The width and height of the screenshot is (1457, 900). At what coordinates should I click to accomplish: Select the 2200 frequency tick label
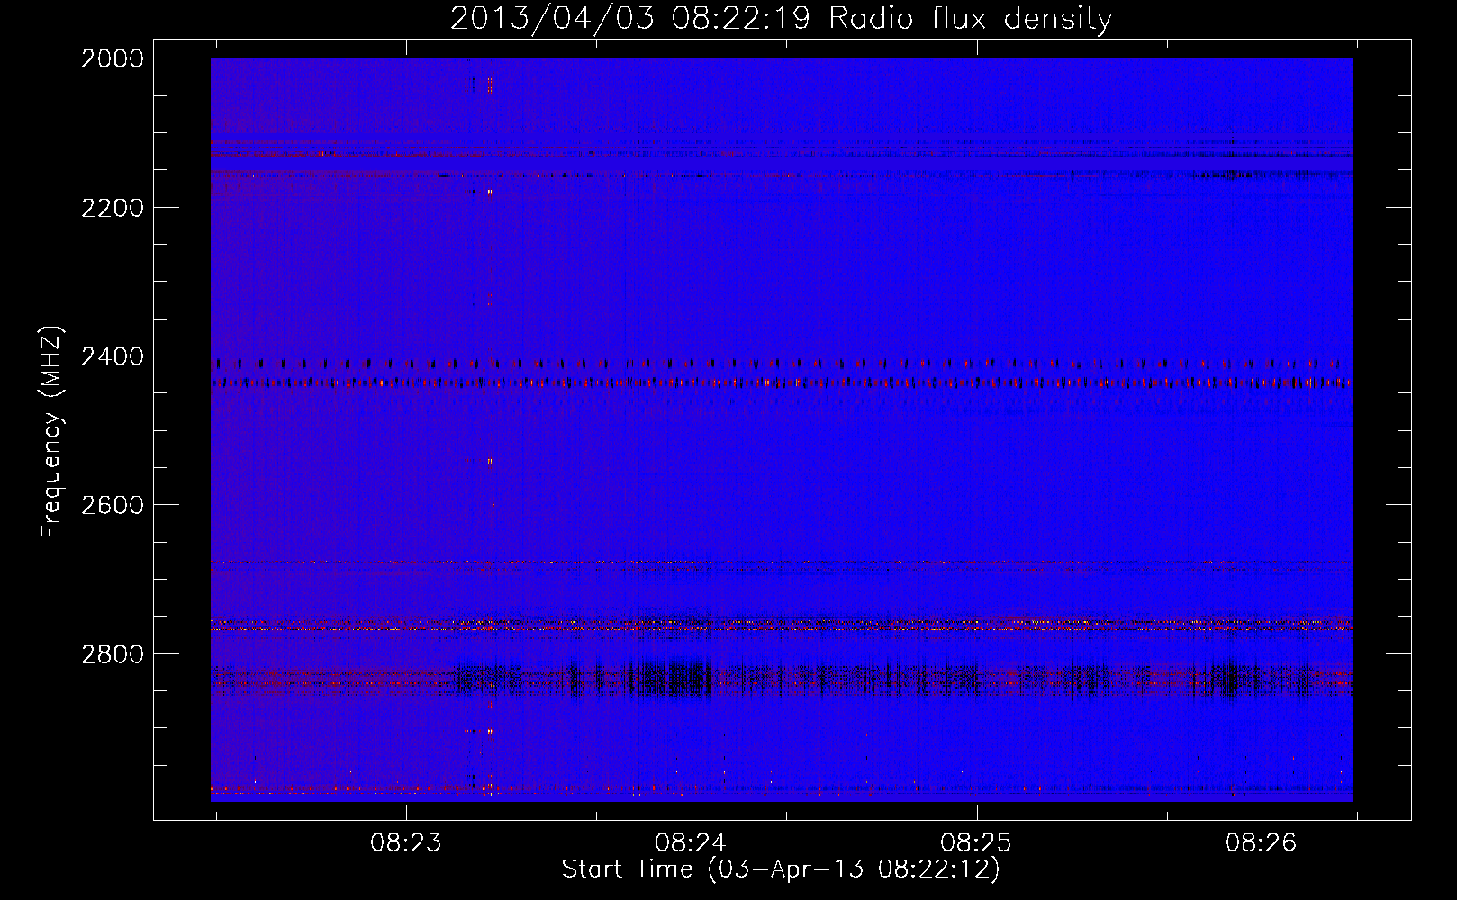[113, 208]
